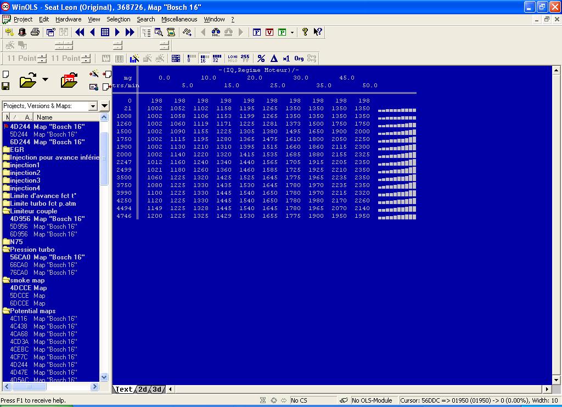Open the red-flagged folder import icon
562x407 pixels.
tap(69, 80)
